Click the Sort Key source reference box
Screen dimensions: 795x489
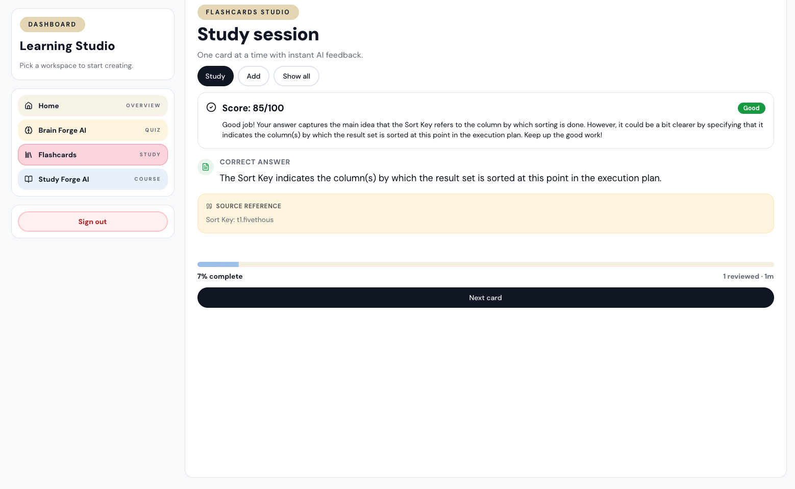485,213
